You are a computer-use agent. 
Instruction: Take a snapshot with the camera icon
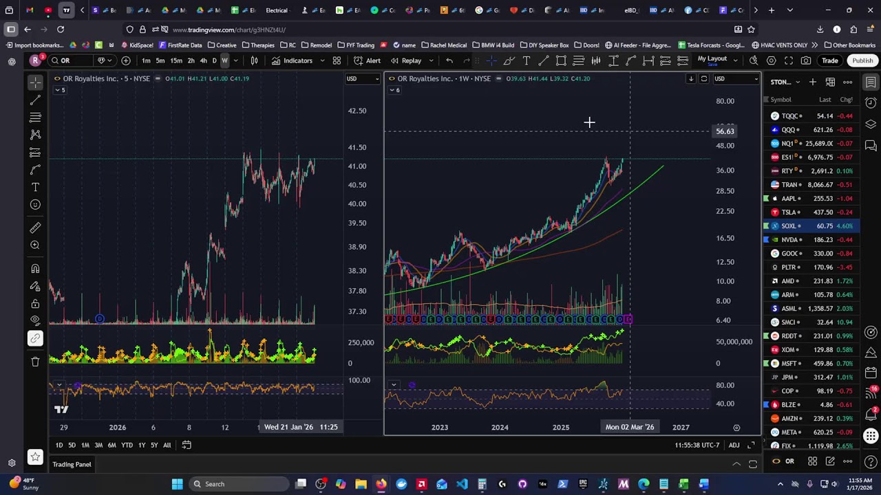coord(806,60)
